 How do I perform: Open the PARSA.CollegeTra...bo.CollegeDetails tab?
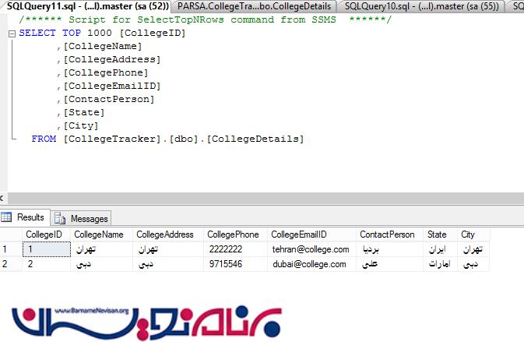click(x=254, y=6)
